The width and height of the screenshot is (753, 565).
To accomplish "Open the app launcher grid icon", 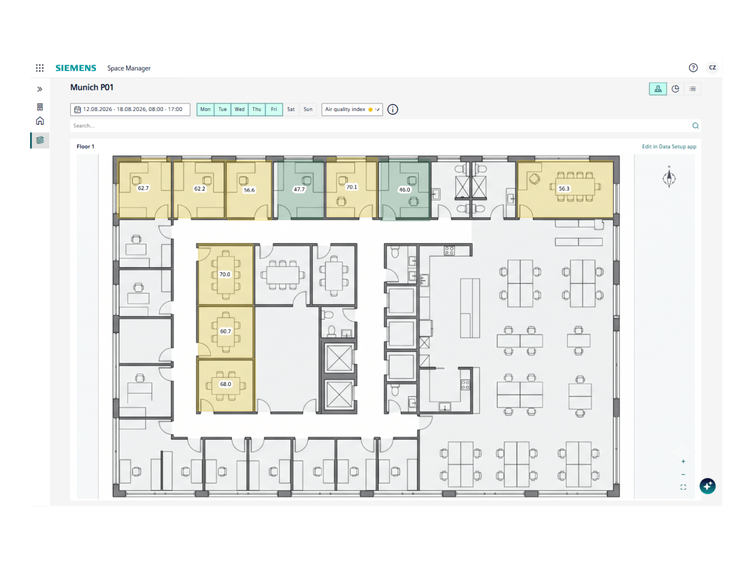I will coord(40,68).
